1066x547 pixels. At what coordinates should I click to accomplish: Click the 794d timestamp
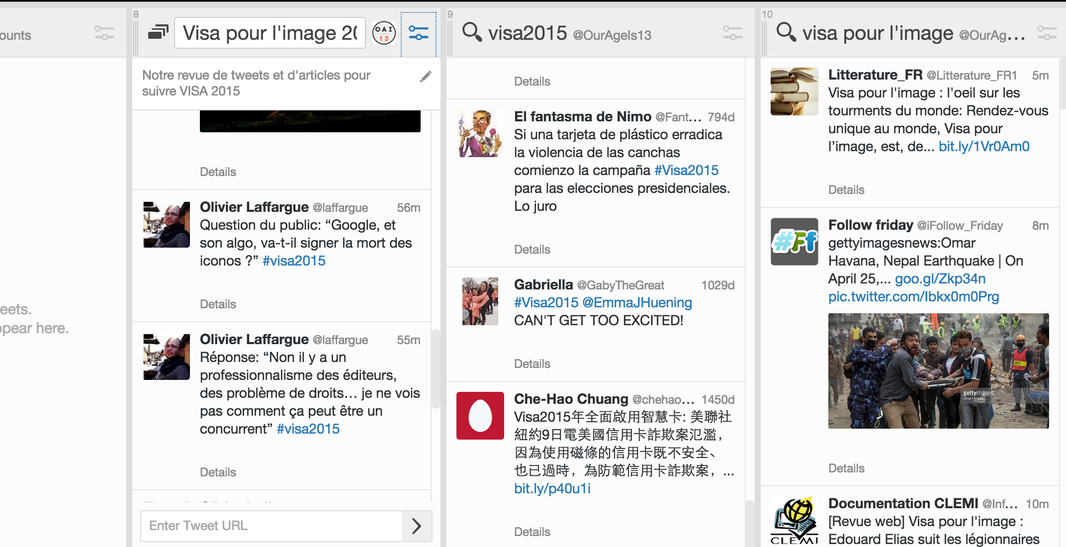[721, 117]
